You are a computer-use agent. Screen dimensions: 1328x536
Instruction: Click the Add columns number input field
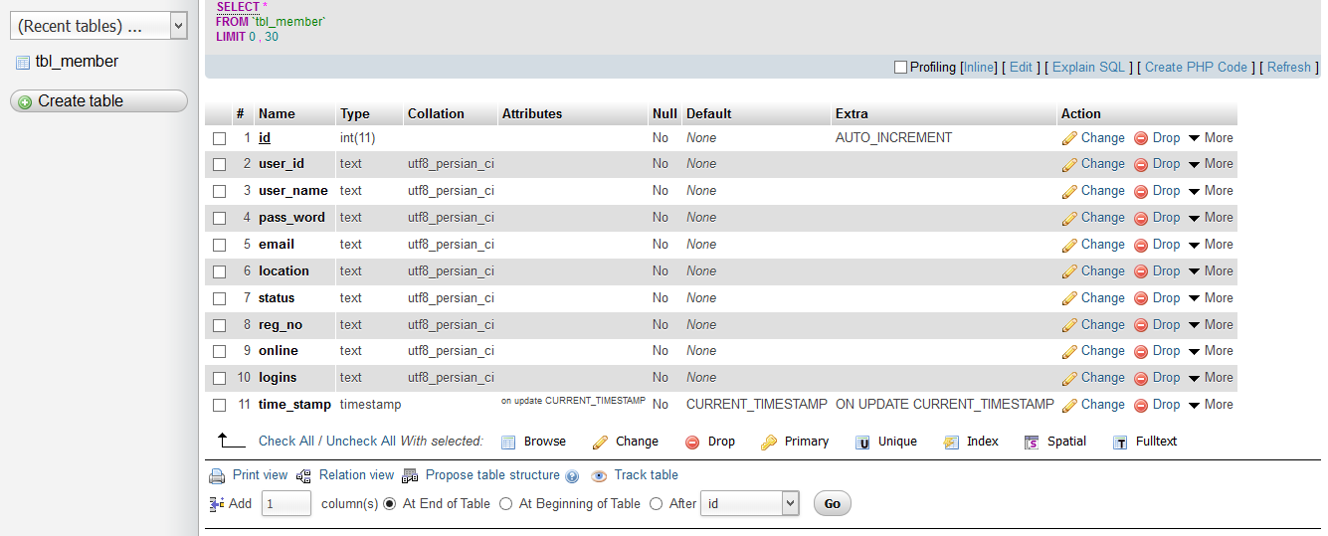(x=286, y=504)
